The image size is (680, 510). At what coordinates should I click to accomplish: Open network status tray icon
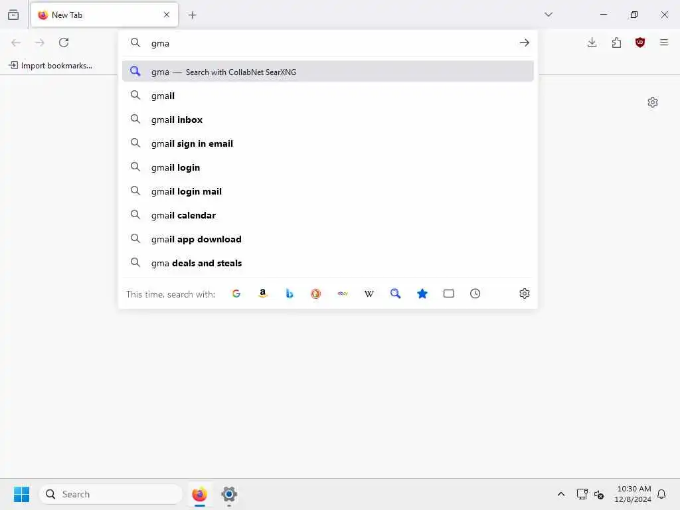pos(582,494)
